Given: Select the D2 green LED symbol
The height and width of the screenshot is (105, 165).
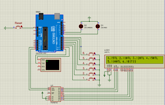Looking at the screenshot, I should [81, 26].
